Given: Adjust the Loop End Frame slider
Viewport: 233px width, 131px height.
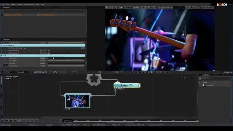Looking at the screenshot, I should [x=66, y=43].
